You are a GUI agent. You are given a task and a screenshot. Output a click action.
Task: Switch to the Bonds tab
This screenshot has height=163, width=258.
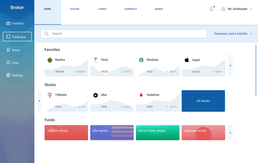pyautogui.click(x=159, y=9)
